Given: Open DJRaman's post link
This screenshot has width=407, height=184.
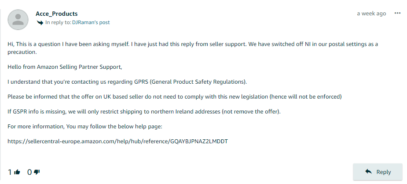Looking at the screenshot, I should (x=91, y=22).
